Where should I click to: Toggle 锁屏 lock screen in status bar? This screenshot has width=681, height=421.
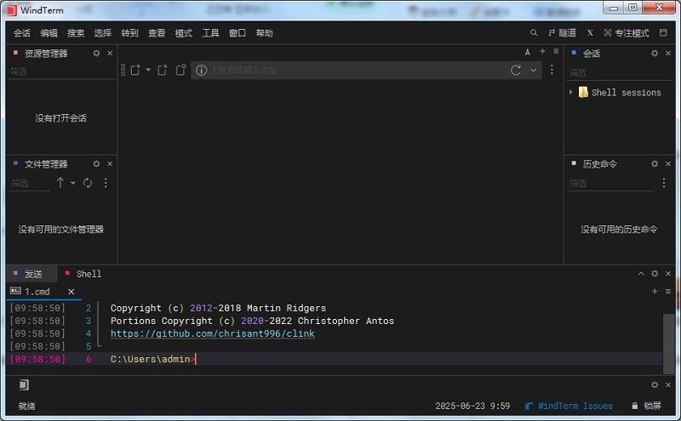pos(645,406)
